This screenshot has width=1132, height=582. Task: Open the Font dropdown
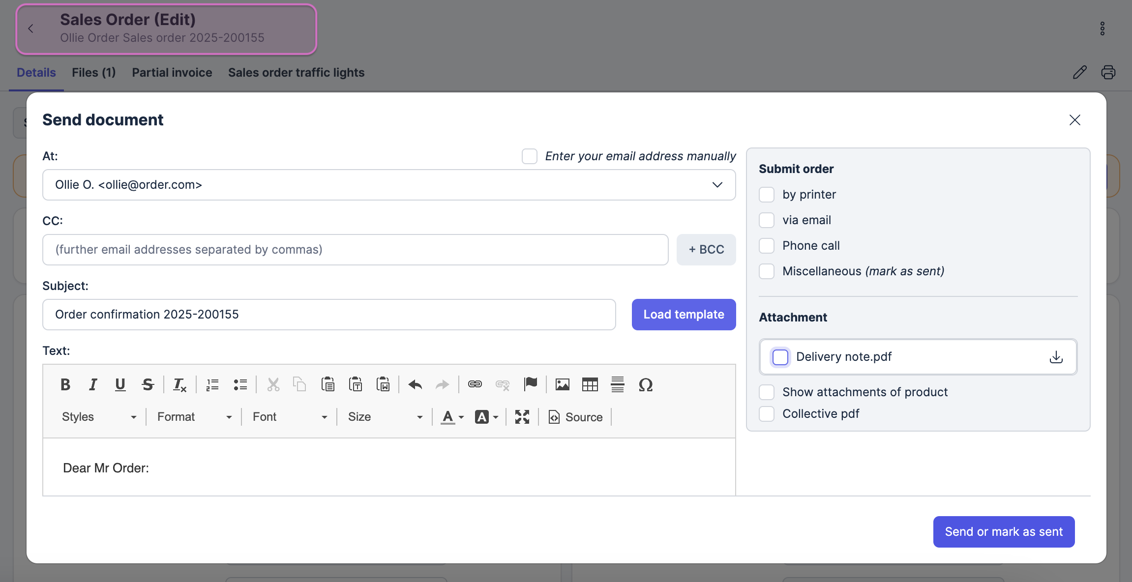tap(289, 417)
